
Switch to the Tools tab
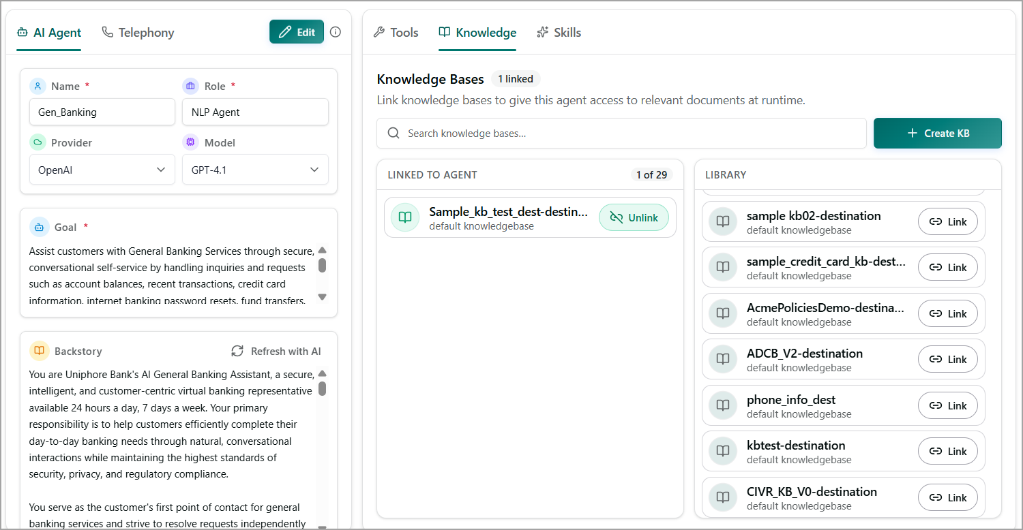click(x=396, y=33)
